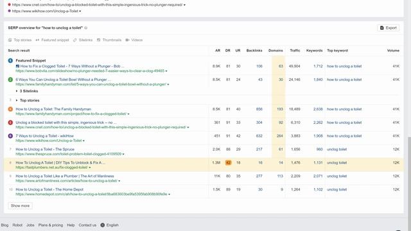Click position badge 2 for familyhandyman list result
The image size is (411, 231).
10,80
